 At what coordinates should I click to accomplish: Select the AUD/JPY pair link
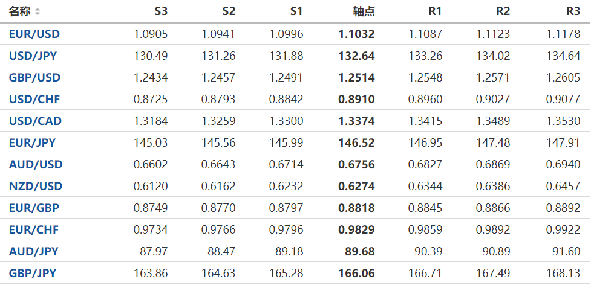coord(33,252)
